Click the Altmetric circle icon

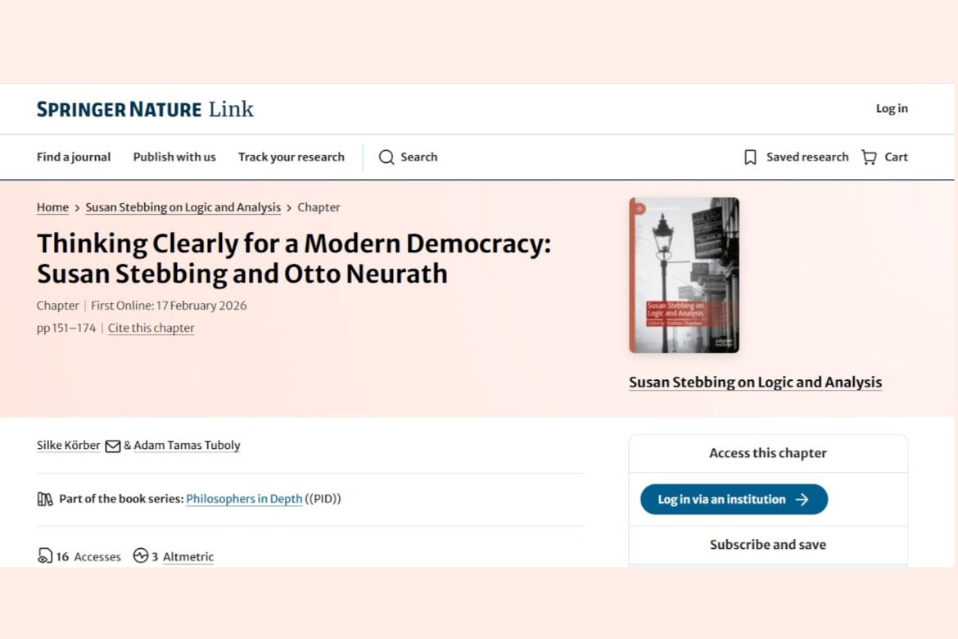click(141, 556)
